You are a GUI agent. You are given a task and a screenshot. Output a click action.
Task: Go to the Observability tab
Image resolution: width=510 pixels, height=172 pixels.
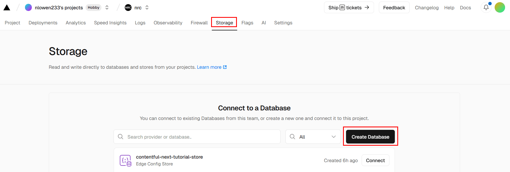(168, 23)
